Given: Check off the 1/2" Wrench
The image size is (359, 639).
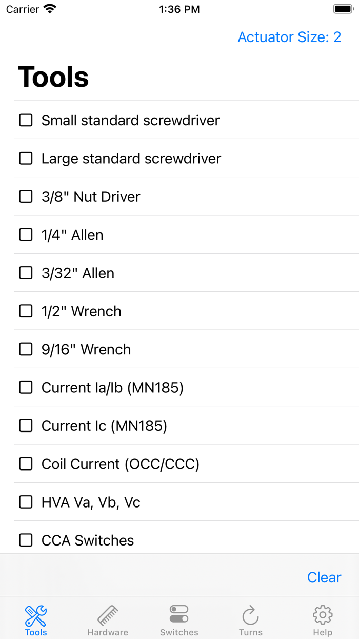Looking at the screenshot, I should (25, 311).
